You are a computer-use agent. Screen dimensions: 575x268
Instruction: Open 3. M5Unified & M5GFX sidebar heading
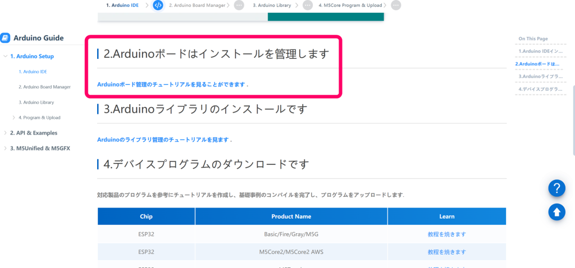[x=40, y=148]
